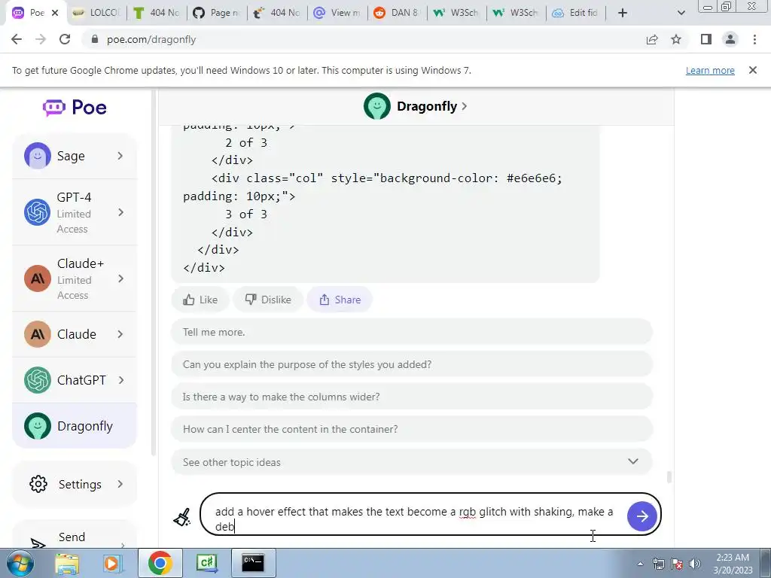This screenshot has width=771, height=578.
Task: Switch to first W3Schools tab
Action: tap(456, 13)
